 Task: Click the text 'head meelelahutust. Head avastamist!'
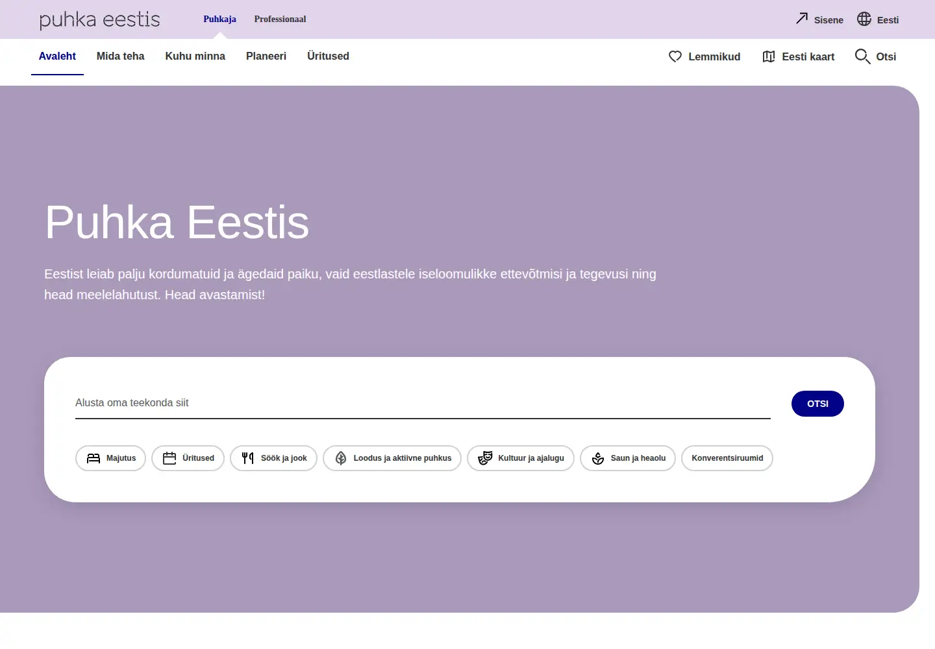pos(155,295)
